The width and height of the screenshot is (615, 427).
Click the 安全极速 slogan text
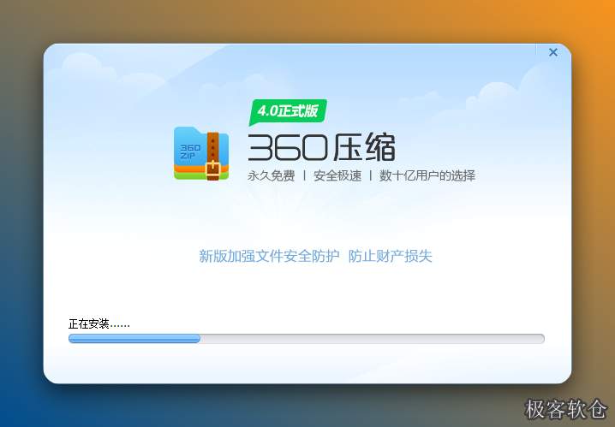(x=337, y=176)
